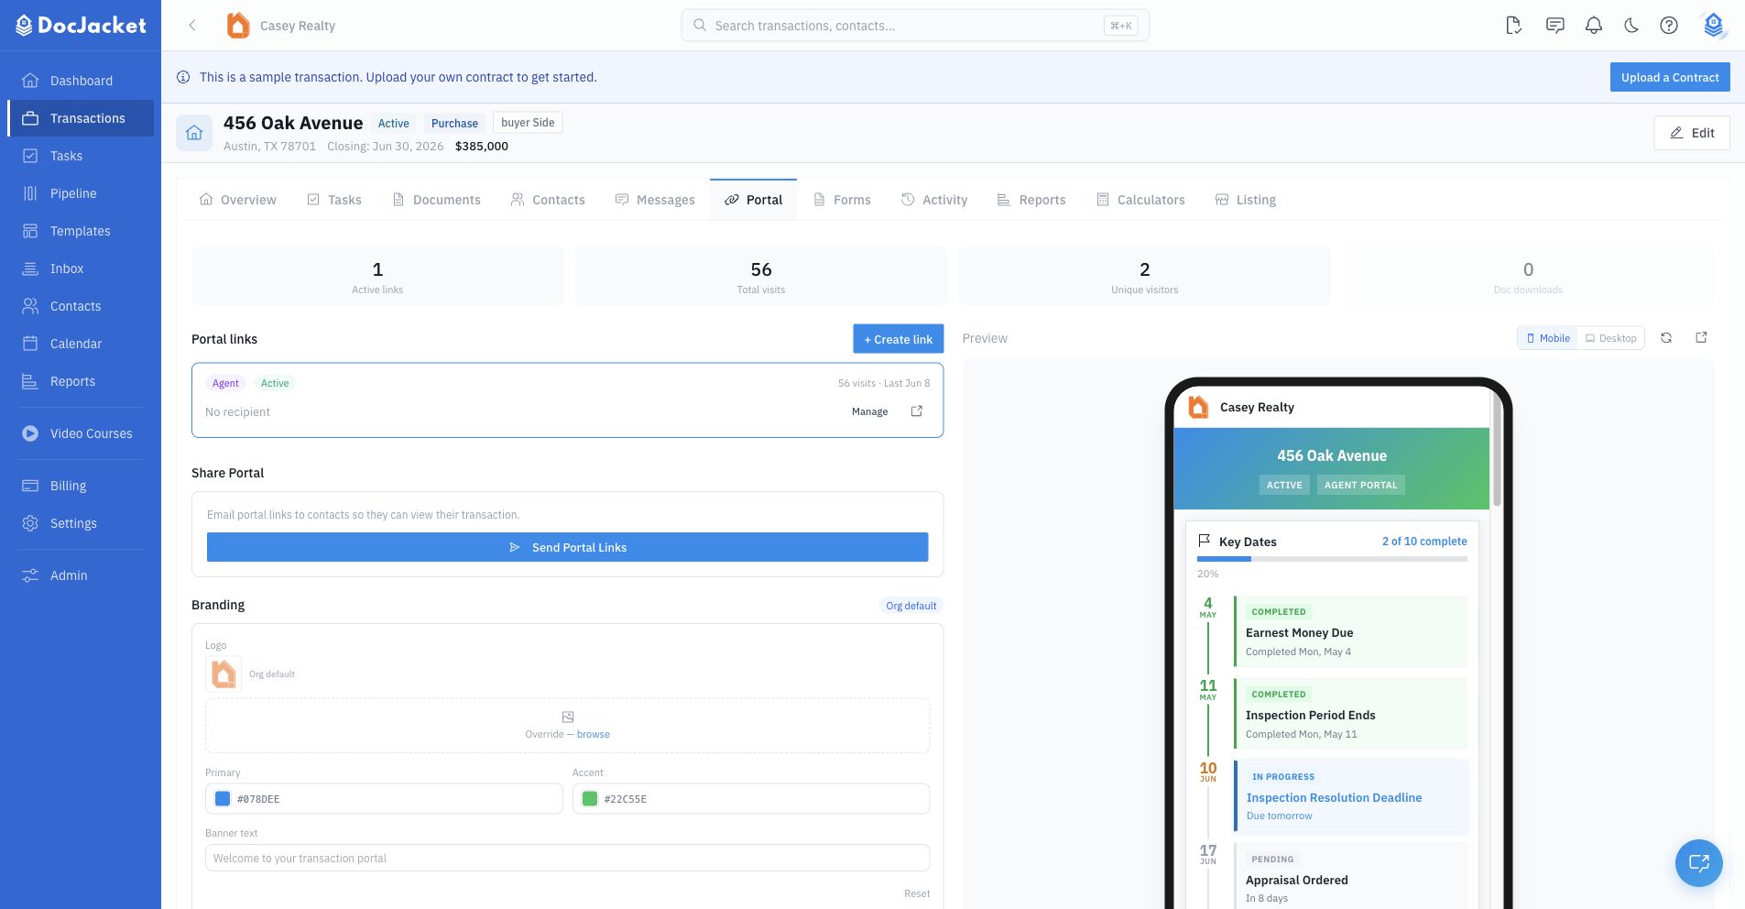
Task: Switch to the Messages tab
Action: point(655,200)
